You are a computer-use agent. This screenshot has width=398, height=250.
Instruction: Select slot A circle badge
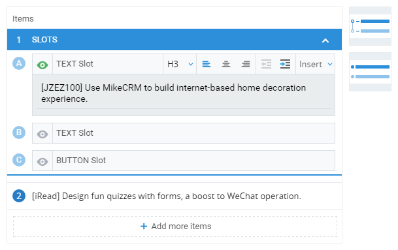19,63
